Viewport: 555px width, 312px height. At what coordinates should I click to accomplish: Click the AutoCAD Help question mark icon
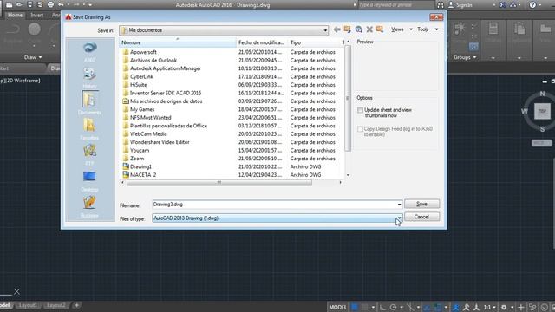pyautogui.click(x=532, y=5)
